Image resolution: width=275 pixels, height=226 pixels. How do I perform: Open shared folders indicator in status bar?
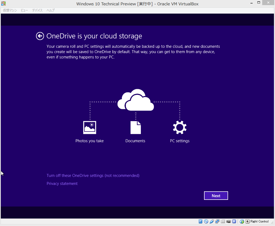coord(223,221)
